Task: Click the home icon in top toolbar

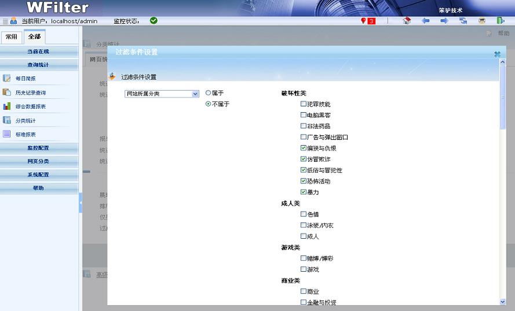Action: click(407, 21)
